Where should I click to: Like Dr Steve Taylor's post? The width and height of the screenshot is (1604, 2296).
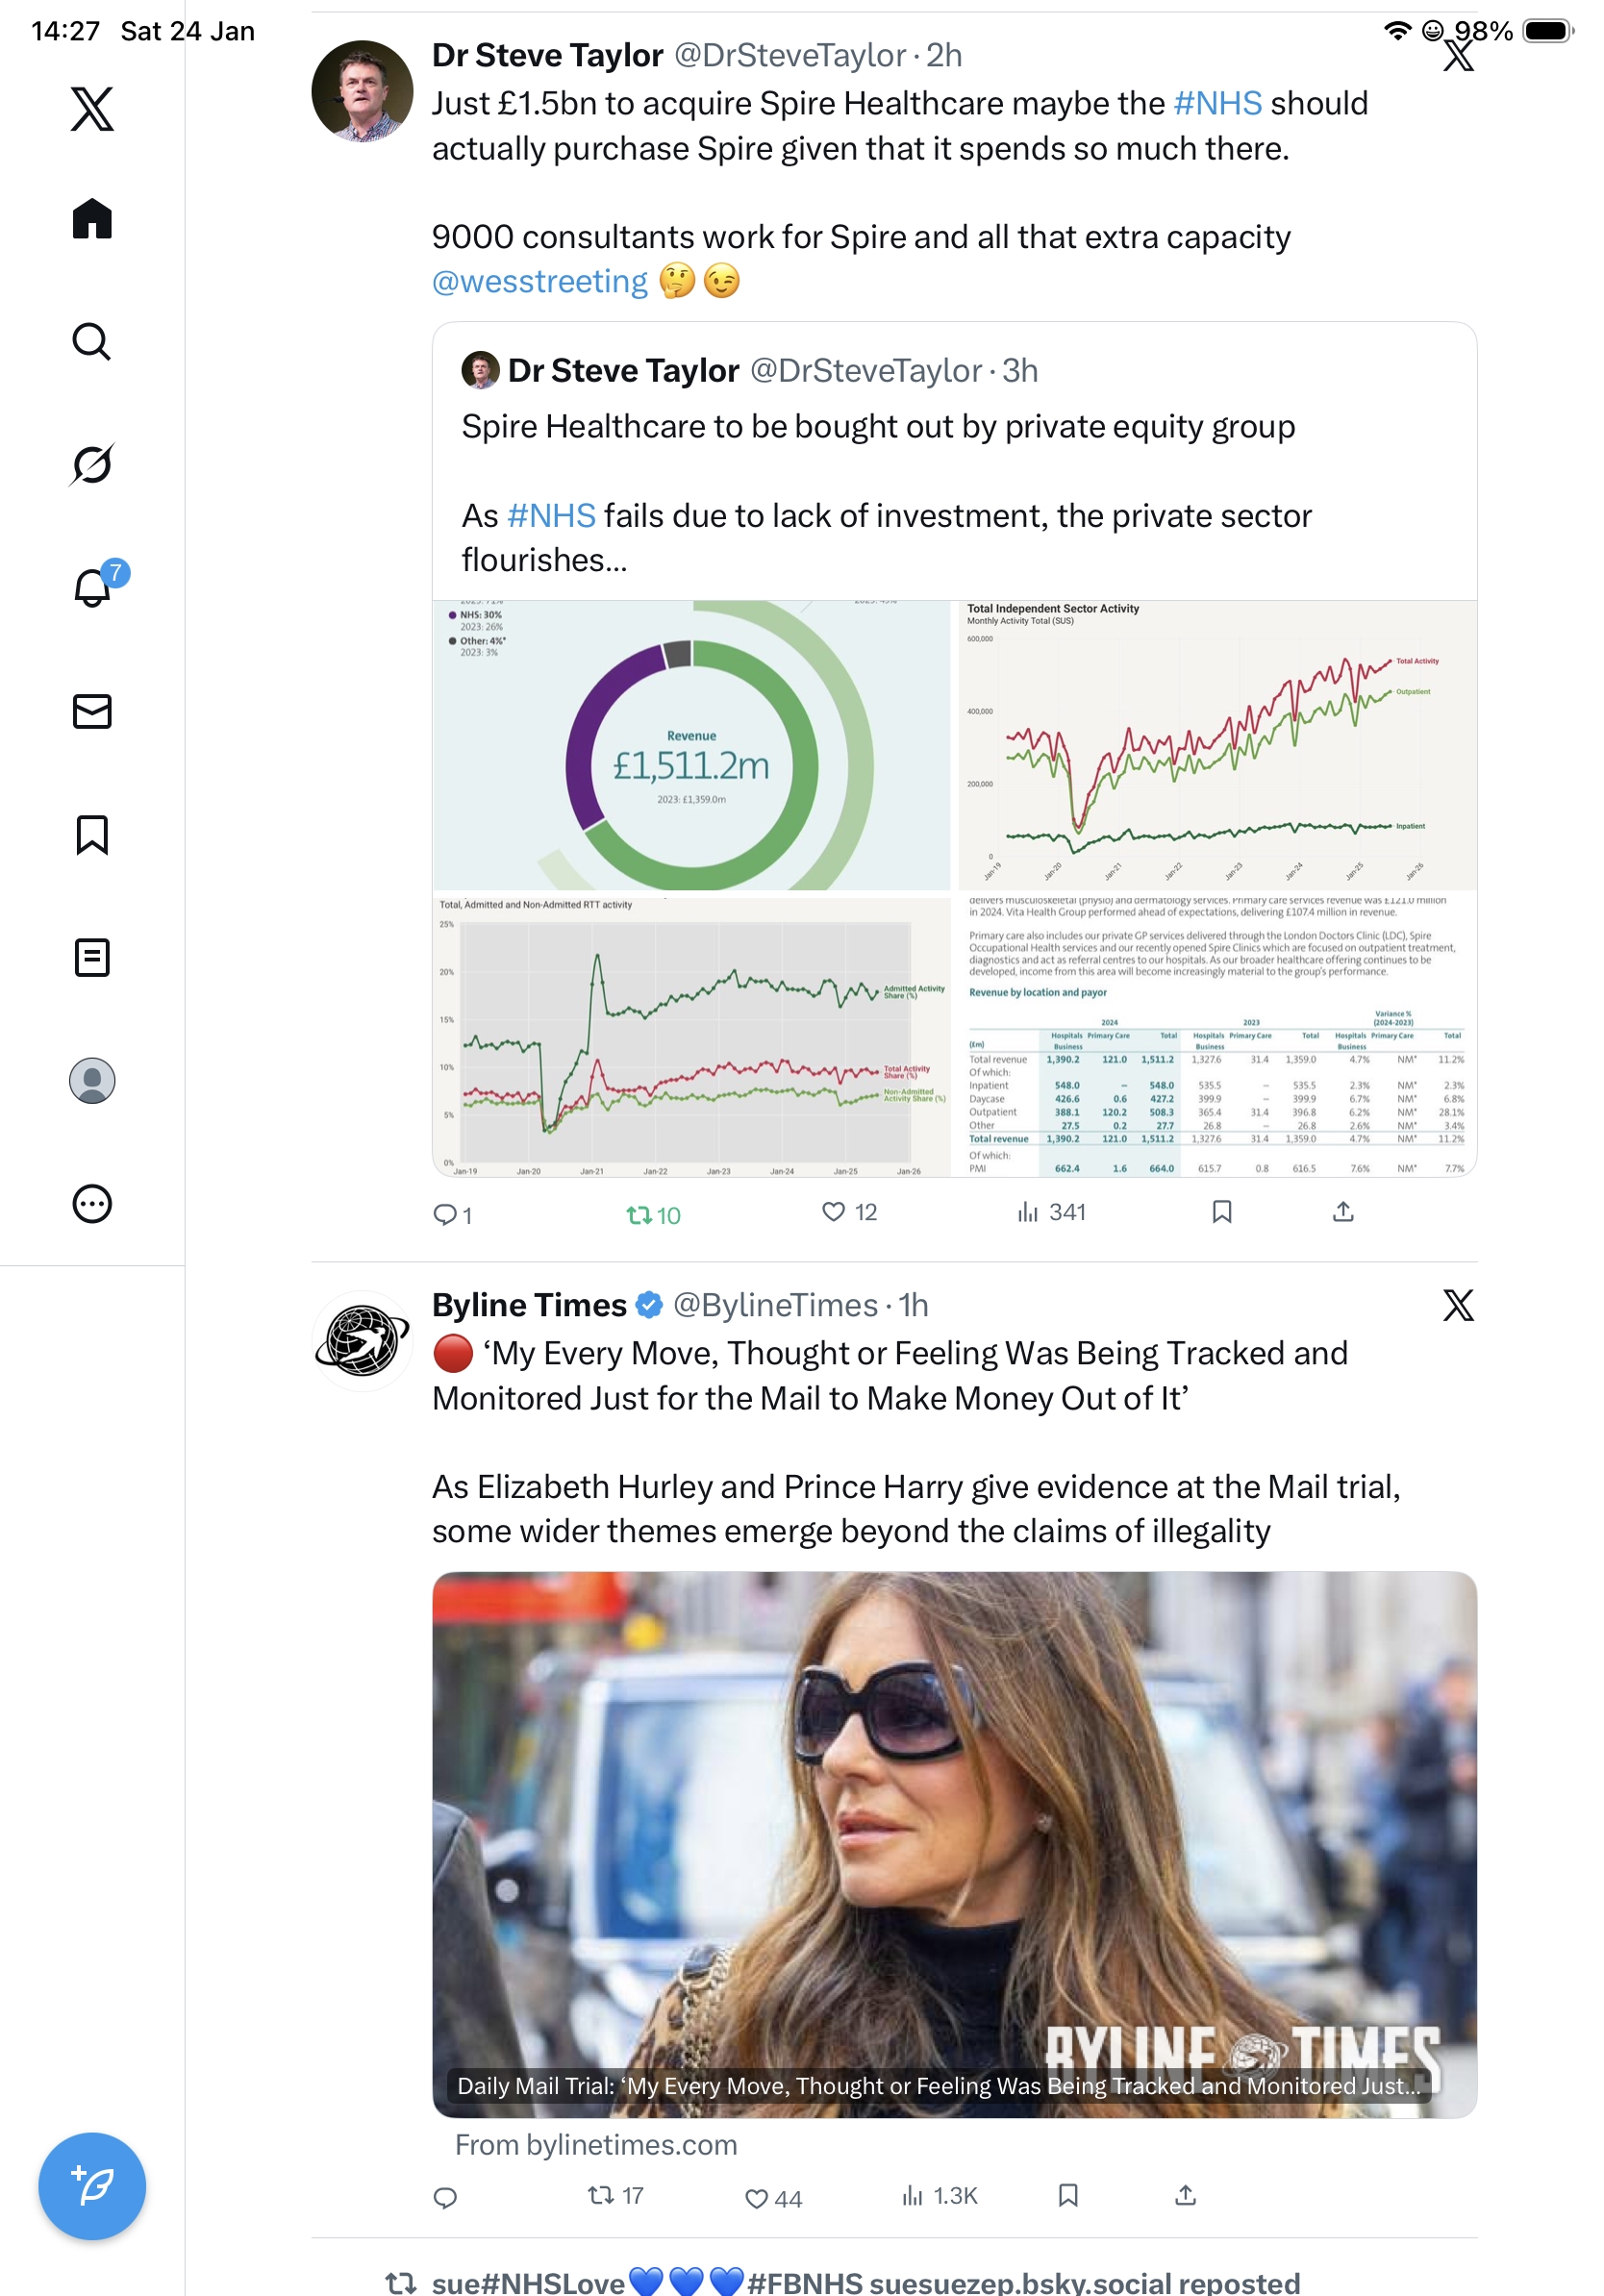coord(848,1212)
